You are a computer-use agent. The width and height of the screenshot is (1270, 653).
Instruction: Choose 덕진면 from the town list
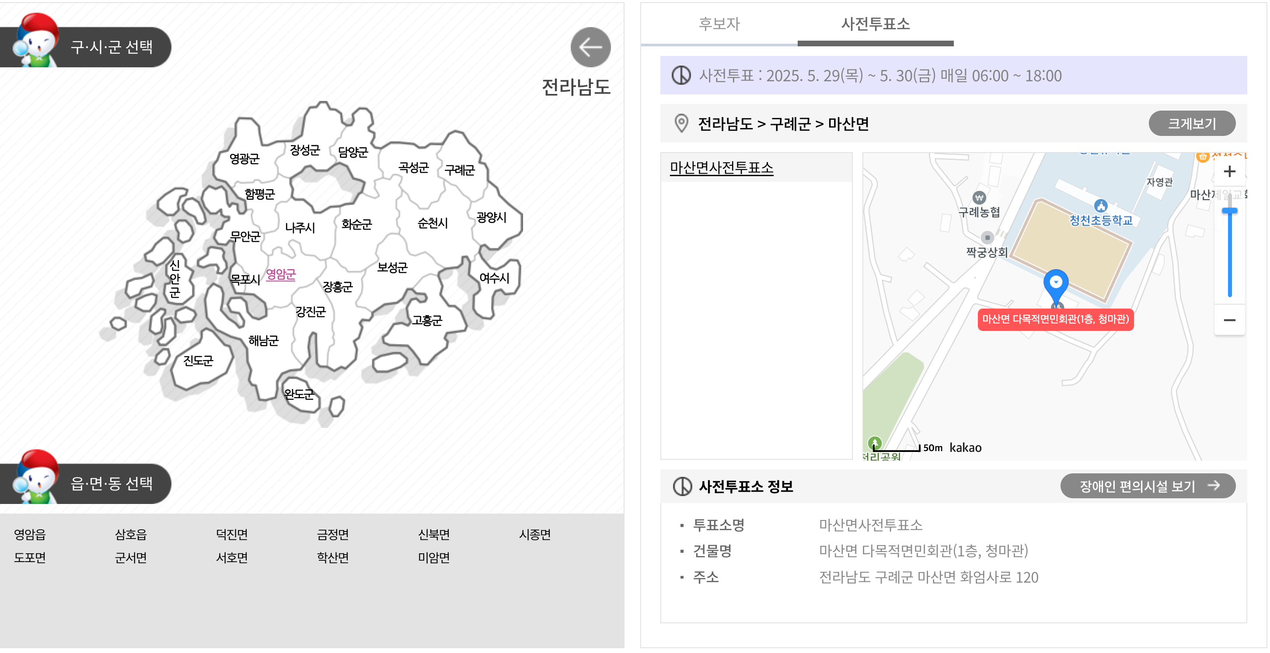pyautogui.click(x=232, y=534)
